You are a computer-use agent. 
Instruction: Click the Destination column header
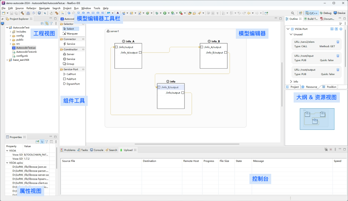pos(162,161)
